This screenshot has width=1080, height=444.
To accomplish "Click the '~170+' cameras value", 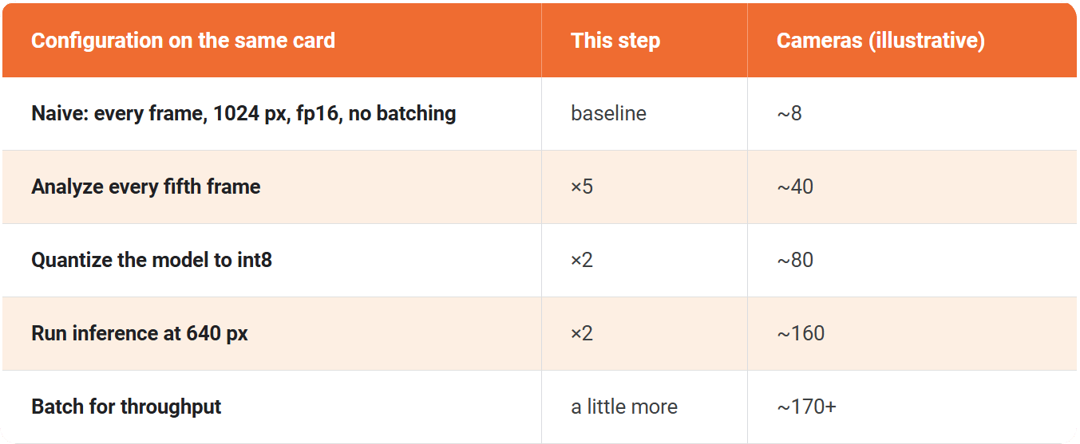I will pyautogui.click(x=806, y=407).
